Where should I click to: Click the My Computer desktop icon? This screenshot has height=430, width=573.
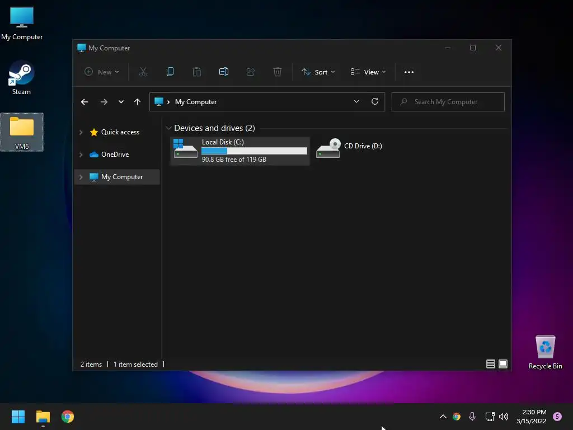click(x=22, y=22)
